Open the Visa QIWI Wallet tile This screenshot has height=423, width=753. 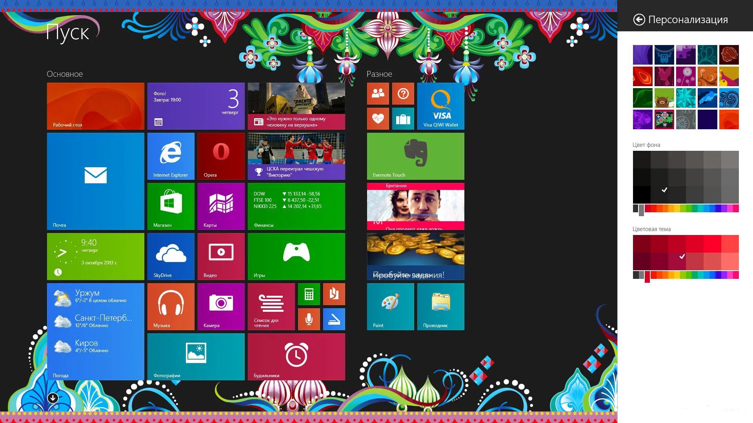(440, 106)
